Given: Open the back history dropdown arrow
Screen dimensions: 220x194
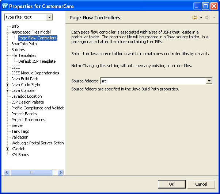Looking at the screenshot, I should pyautogui.click(x=201, y=18).
